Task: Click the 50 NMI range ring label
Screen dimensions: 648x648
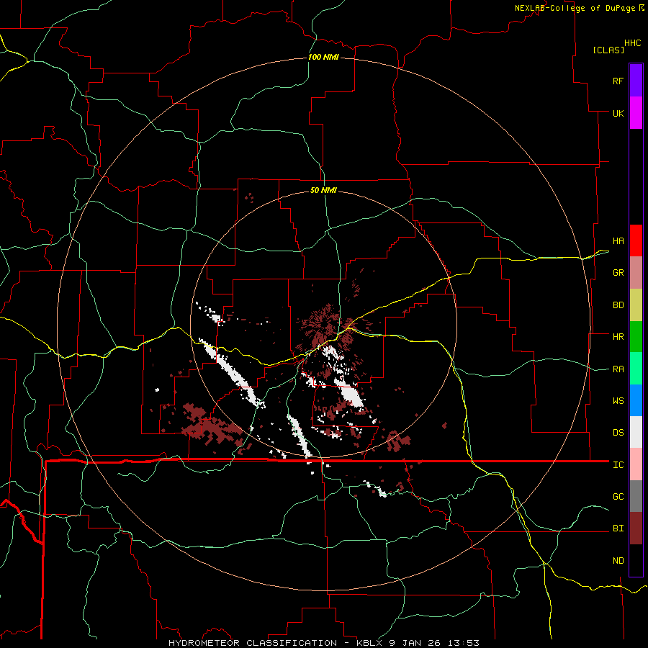Action: point(323,190)
